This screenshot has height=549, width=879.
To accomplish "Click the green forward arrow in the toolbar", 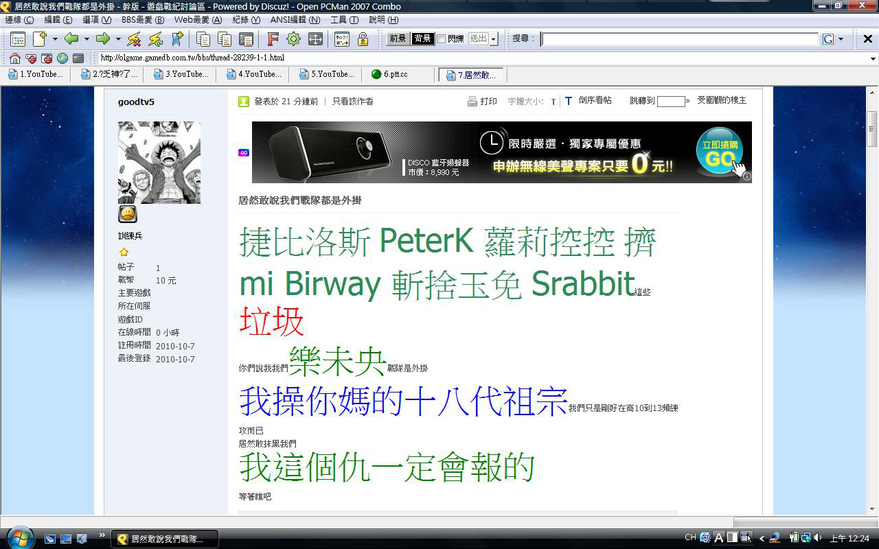I will pos(103,39).
